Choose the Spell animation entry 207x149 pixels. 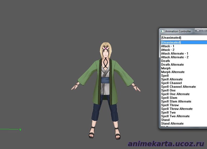pos(184,76)
